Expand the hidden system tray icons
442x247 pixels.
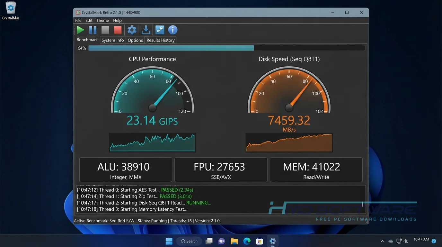(x=382, y=241)
